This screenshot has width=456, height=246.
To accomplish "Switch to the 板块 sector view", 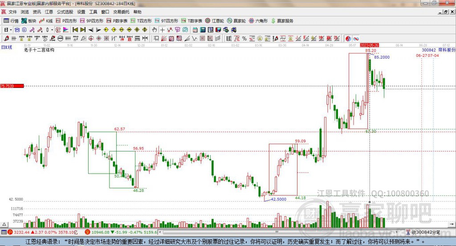I will (29, 21).
